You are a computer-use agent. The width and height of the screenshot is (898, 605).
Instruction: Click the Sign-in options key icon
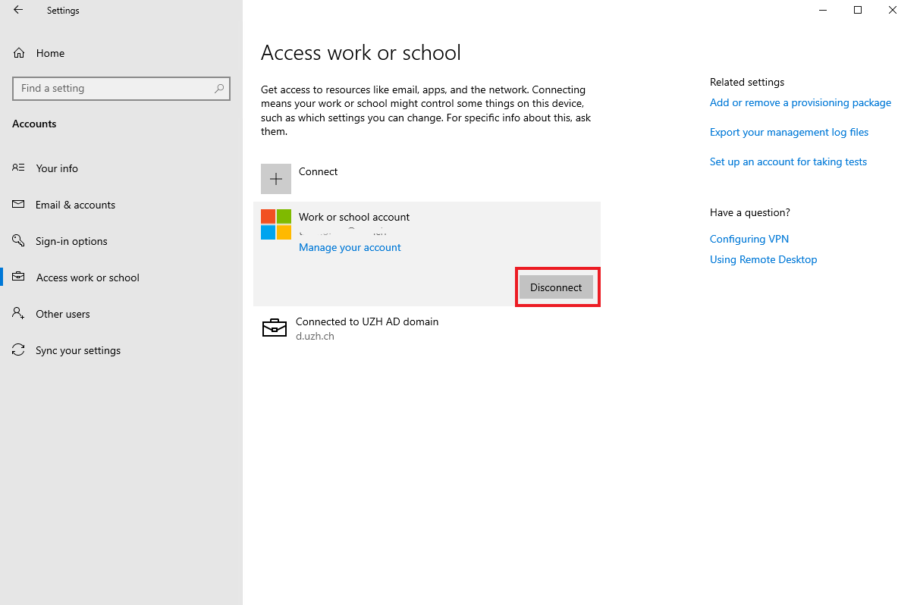[19, 241]
